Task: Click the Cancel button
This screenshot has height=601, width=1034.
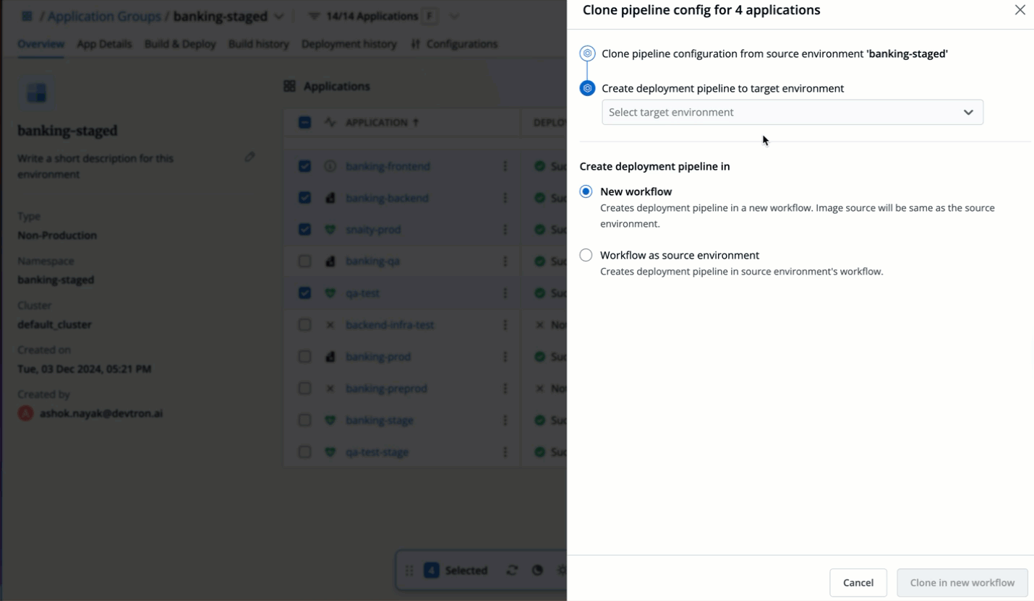Action: coord(858,582)
